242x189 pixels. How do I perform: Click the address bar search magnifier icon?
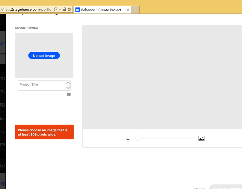[55, 10]
